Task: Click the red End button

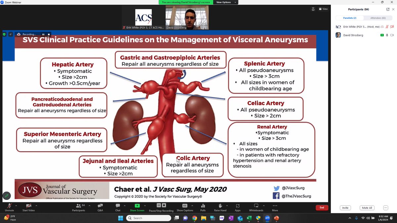Action: coord(322,207)
